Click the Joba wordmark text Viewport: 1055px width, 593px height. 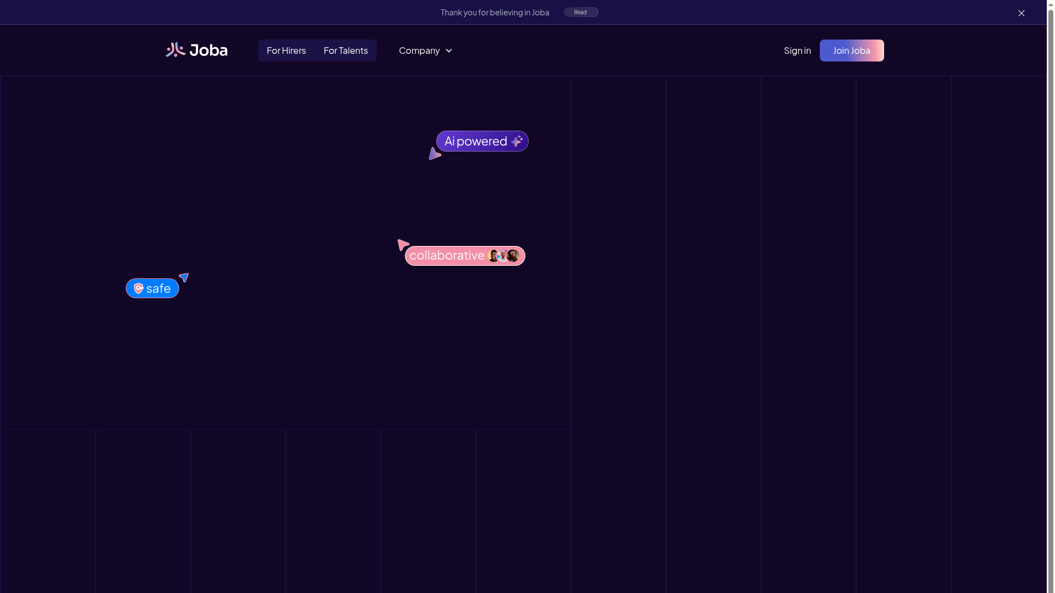click(208, 50)
